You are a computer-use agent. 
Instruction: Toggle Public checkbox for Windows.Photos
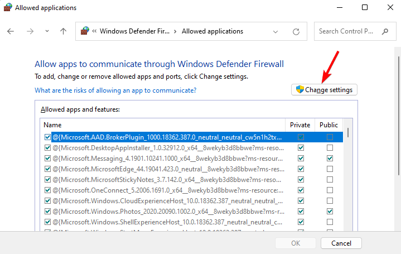330,211
